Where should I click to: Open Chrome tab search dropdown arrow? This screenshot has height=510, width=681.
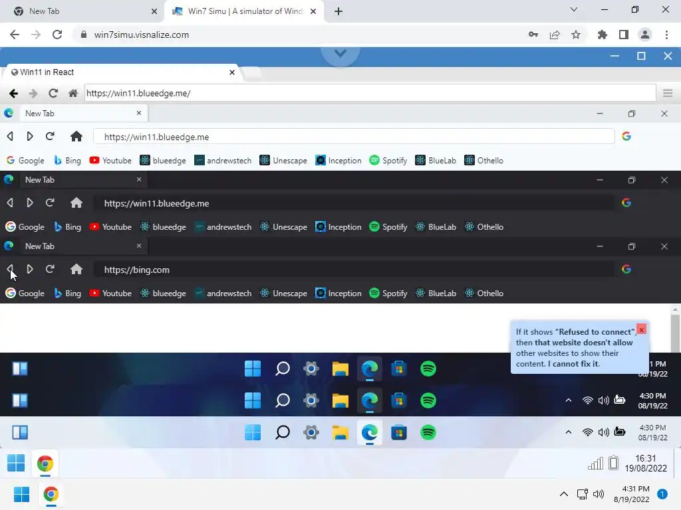[574, 9]
